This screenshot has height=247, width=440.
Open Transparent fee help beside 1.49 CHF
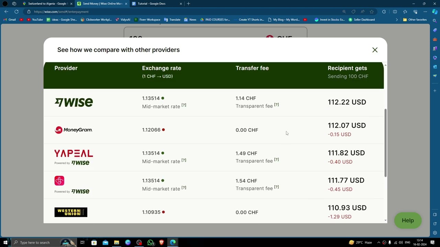[x=276, y=160]
